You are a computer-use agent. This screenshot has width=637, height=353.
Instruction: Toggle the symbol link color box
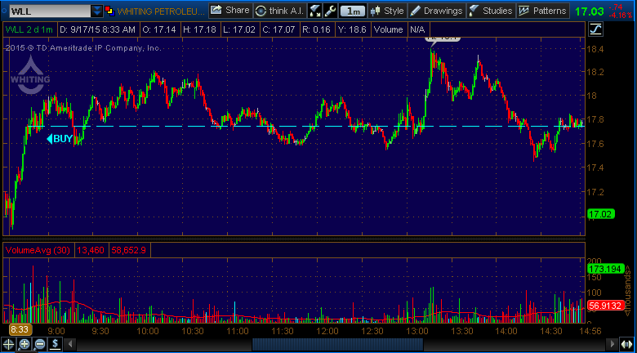[111, 11]
